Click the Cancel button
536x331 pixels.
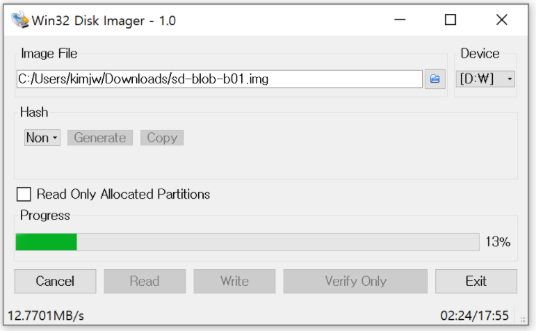[55, 281]
